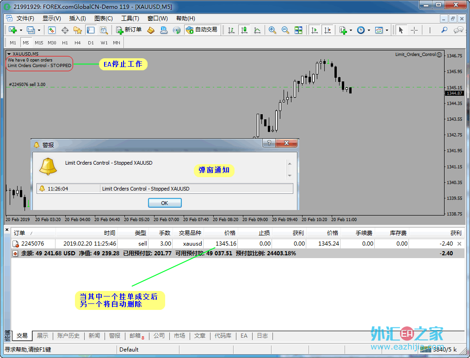
Task: Select the crosshair tool in toolbar
Action: point(414,30)
